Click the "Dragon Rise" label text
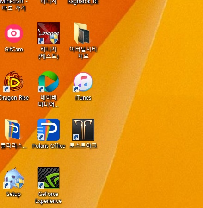The height and width of the screenshot is (208, 203). pyautogui.click(x=14, y=98)
